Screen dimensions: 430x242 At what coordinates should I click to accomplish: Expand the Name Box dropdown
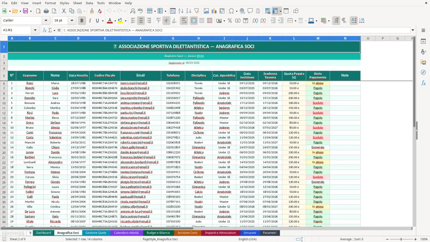[x=35, y=30]
